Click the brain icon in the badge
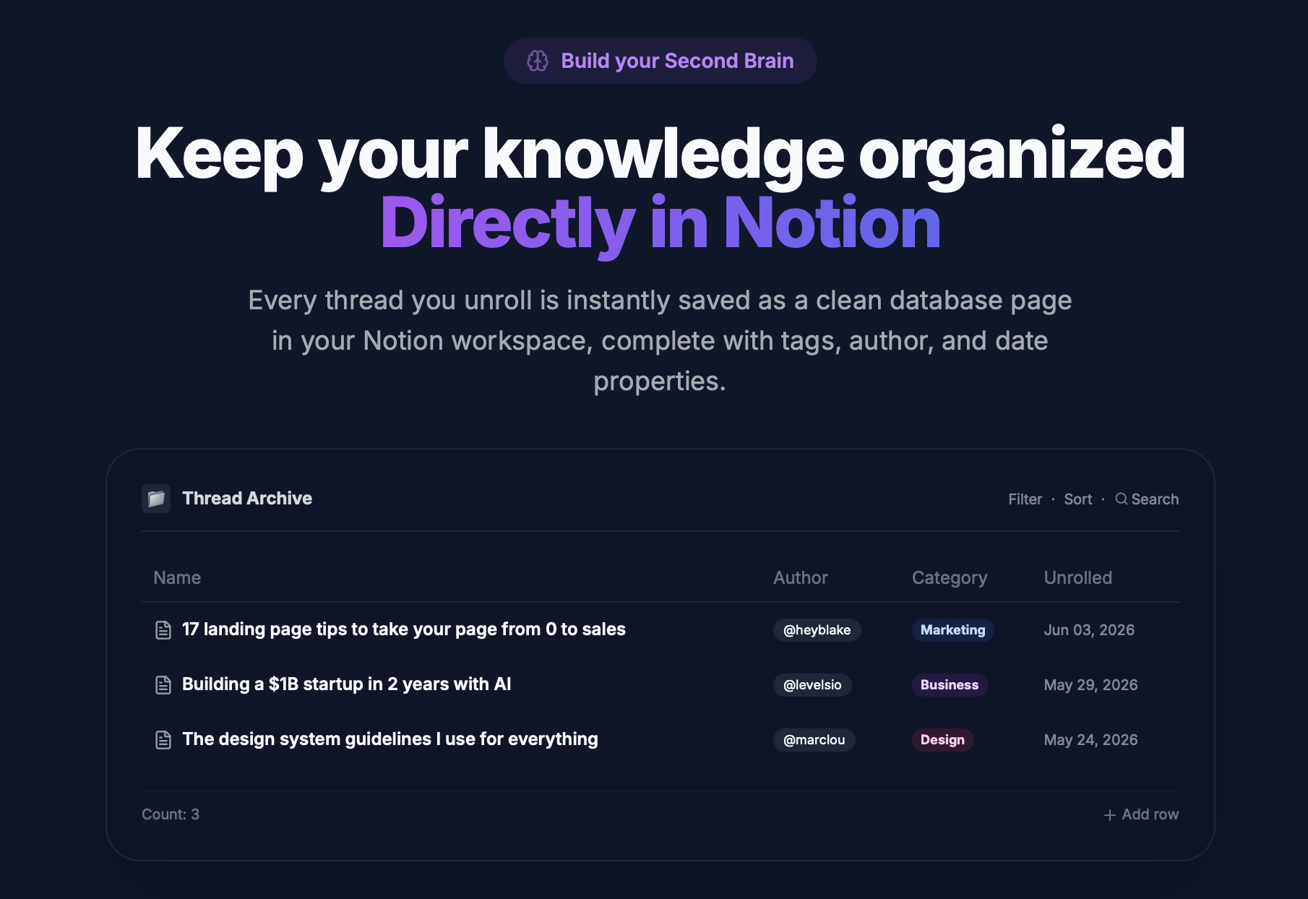The width and height of the screenshot is (1308, 899). [538, 61]
